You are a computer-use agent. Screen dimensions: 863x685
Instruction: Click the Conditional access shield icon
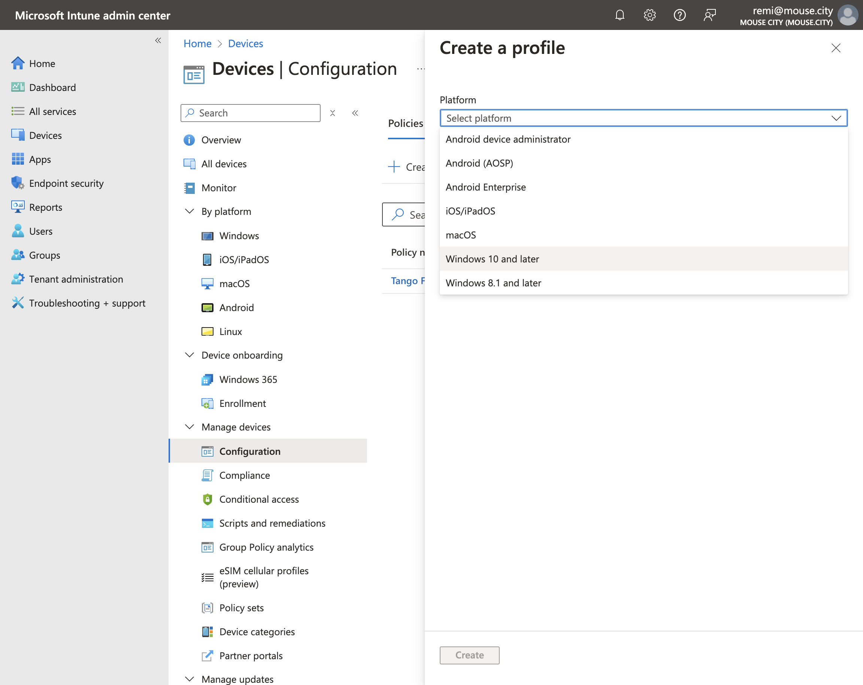(x=208, y=499)
